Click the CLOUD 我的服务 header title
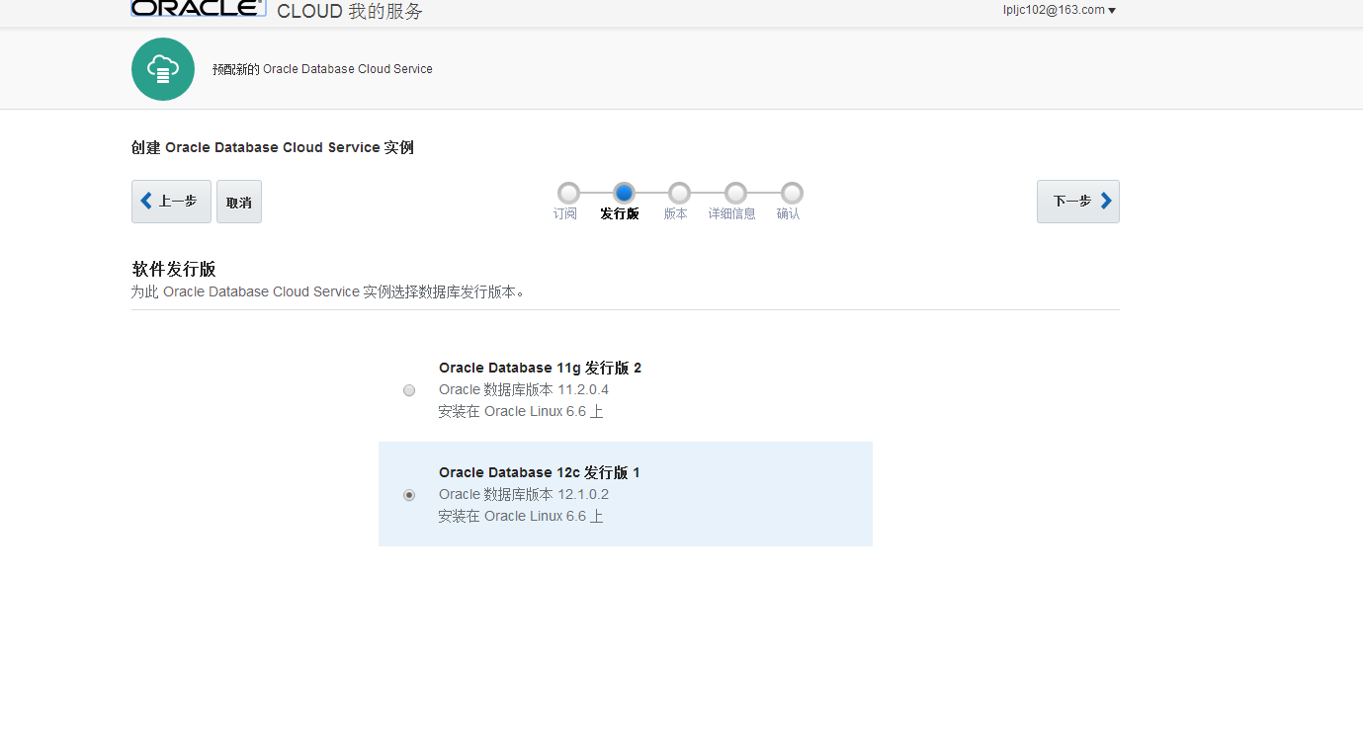The height and width of the screenshot is (746, 1363). (x=350, y=11)
